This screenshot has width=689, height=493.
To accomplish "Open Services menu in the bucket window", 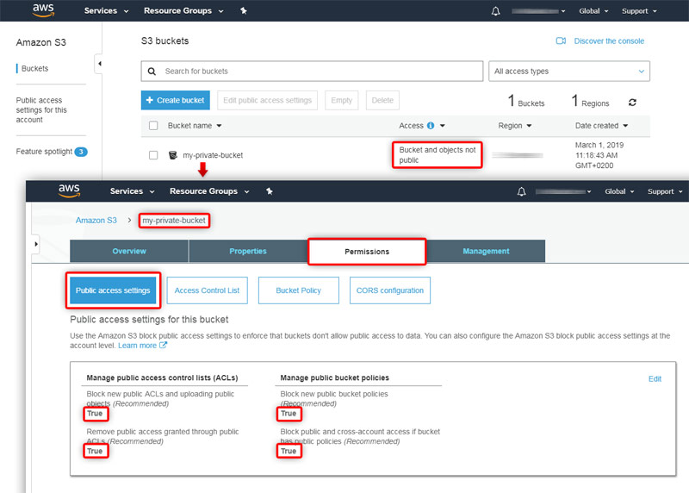I will click(x=132, y=190).
